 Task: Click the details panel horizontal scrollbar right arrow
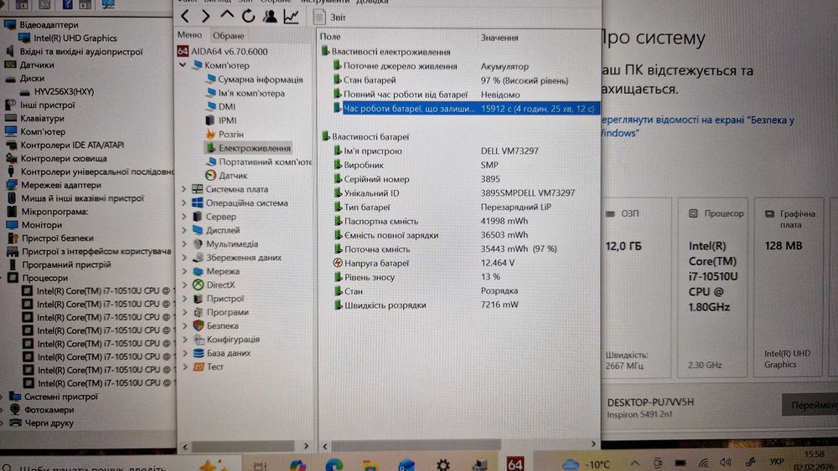pos(593,443)
